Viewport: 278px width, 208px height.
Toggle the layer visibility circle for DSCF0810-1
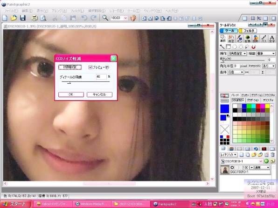[x=232, y=167]
